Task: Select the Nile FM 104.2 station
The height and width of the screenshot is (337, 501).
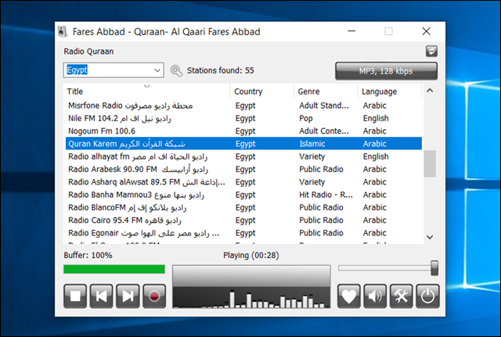Action: (243, 118)
